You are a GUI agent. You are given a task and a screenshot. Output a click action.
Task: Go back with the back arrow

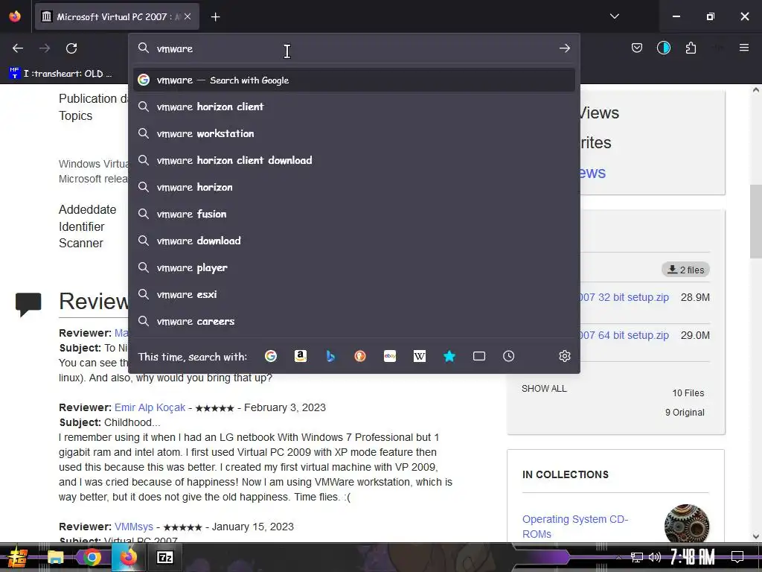click(x=18, y=48)
